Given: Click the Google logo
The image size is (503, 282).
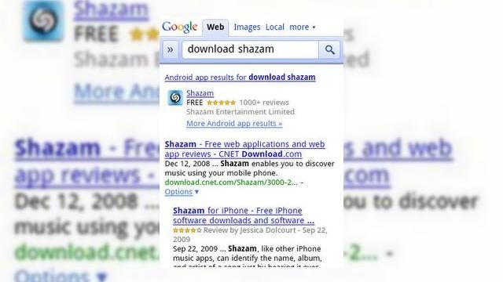Looking at the screenshot, I should pos(180,27).
